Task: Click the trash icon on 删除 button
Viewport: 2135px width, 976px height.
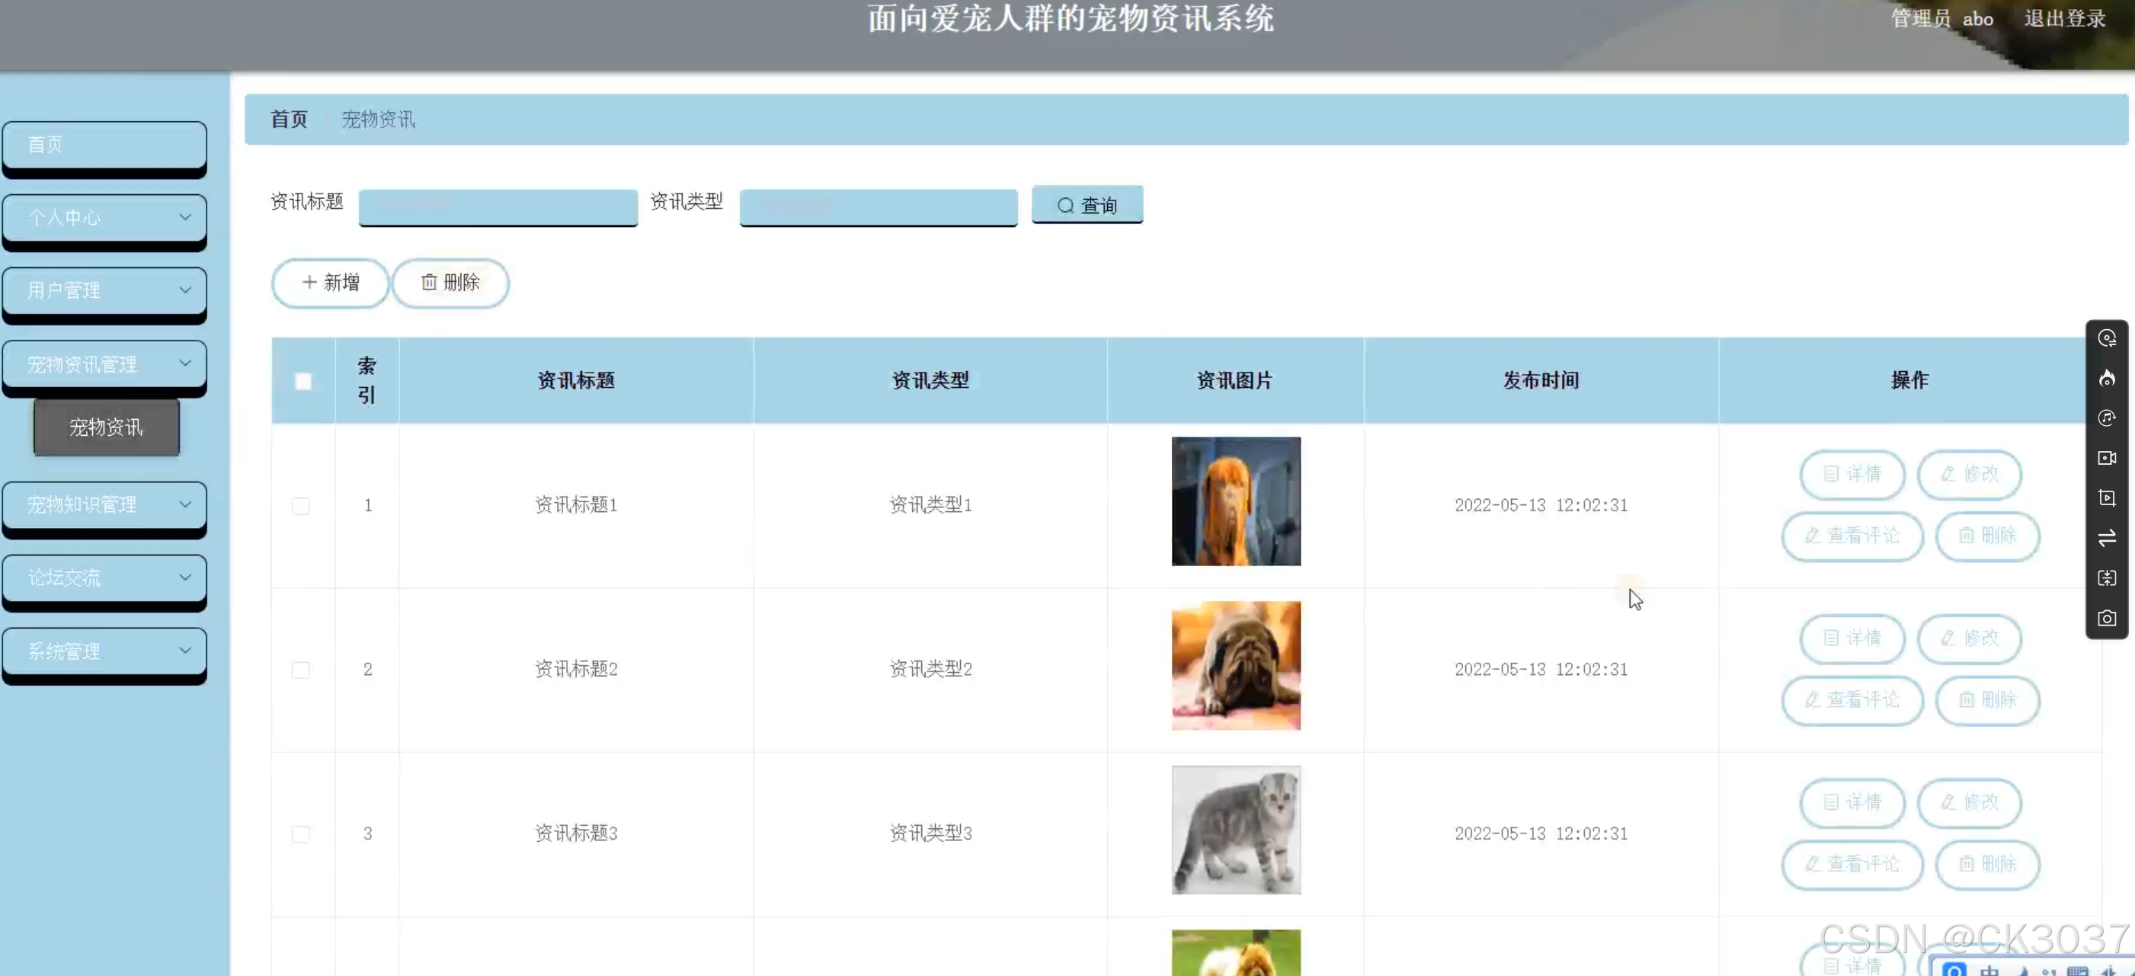Action: click(429, 283)
